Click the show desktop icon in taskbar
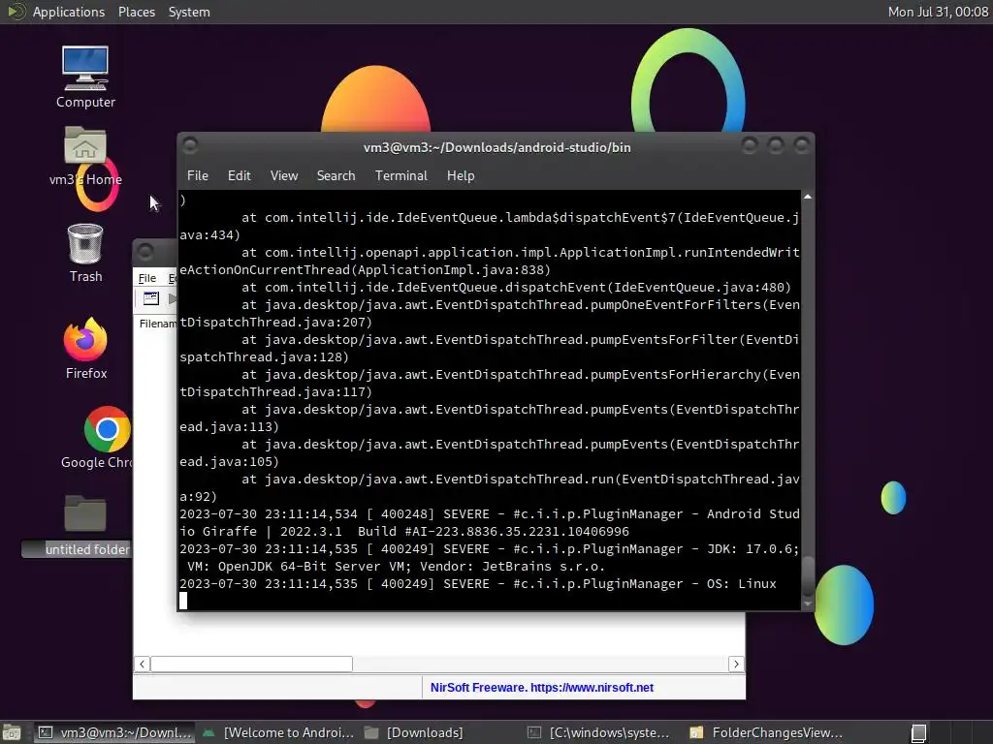Image resolution: width=993 pixels, height=744 pixels. 12,732
